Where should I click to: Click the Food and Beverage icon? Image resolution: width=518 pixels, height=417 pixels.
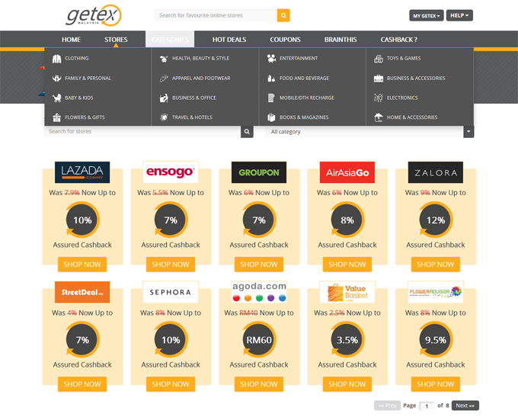point(271,79)
